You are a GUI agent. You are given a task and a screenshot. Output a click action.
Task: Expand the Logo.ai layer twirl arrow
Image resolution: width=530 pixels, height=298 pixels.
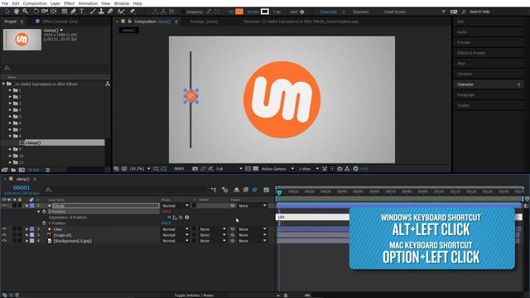click(x=26, y=235)
